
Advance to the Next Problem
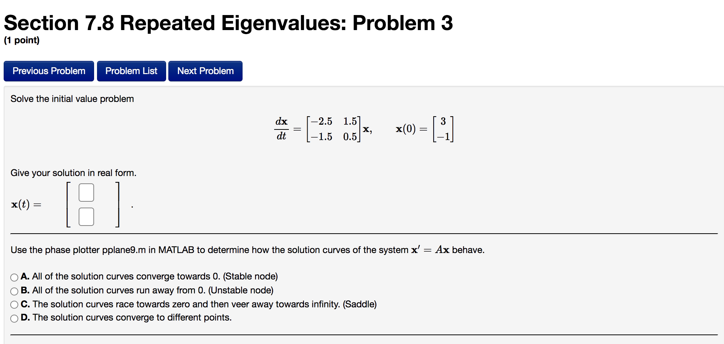click(205, 71)
